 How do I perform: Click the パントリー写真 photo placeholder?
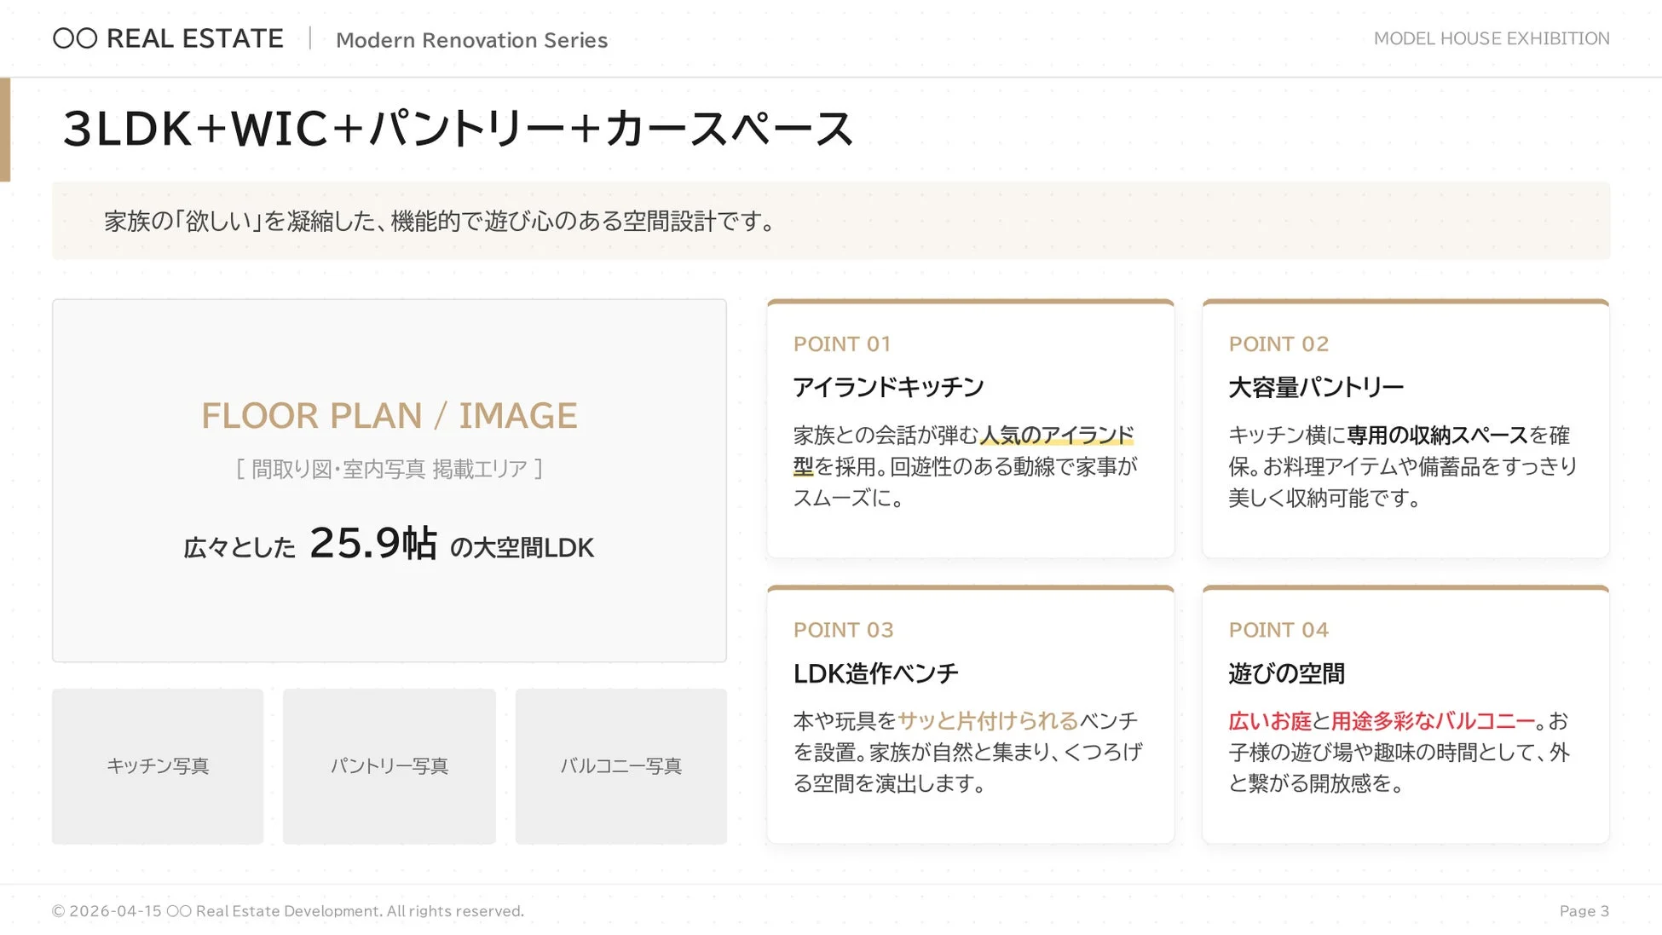coord(390,765)
